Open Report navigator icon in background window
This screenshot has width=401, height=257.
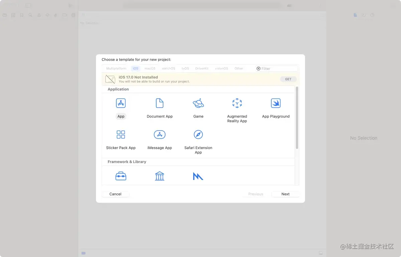[73, 15]
